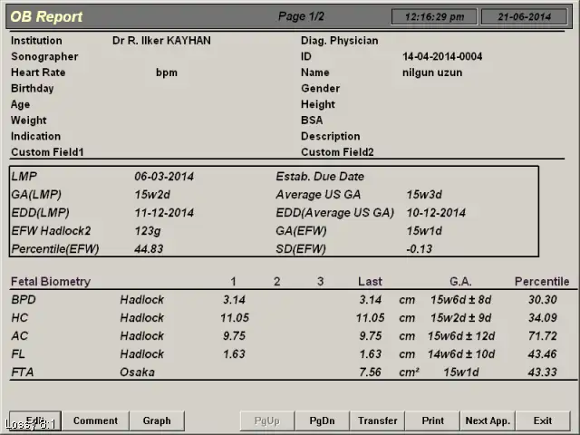
Task: Click the time display 12:16:29 pm
Action: point(435,16)
